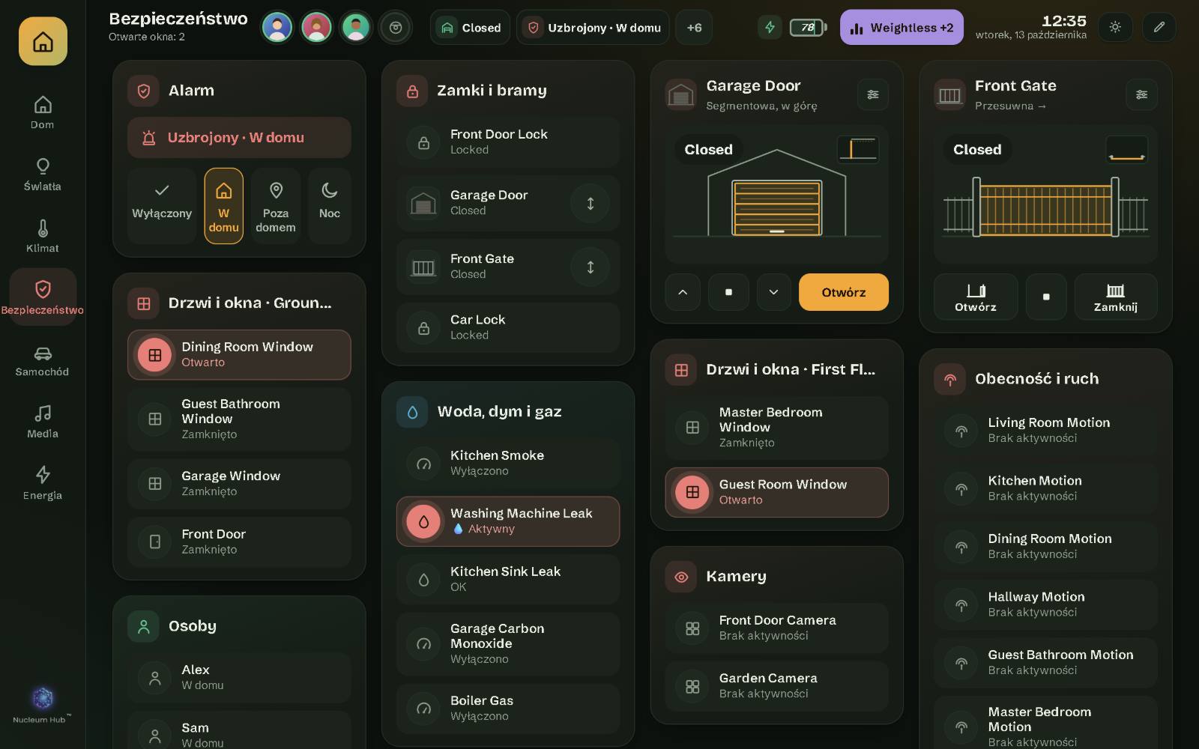Set alarm mode to Poza domem
Image resolution: width=1199 pixels, height=749 pixels.
coord(276,206)
